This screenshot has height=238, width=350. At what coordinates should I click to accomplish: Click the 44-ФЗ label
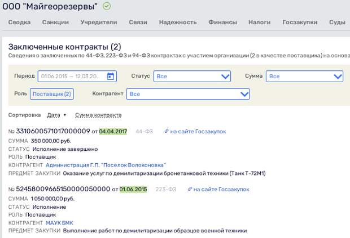(x=144, y=132)
